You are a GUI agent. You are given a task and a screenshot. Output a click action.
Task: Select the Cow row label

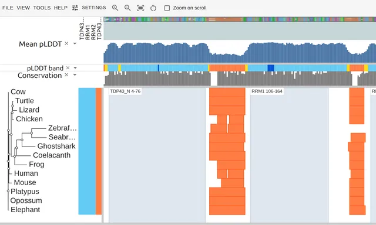pyautogui.click(x=18, y=92)
